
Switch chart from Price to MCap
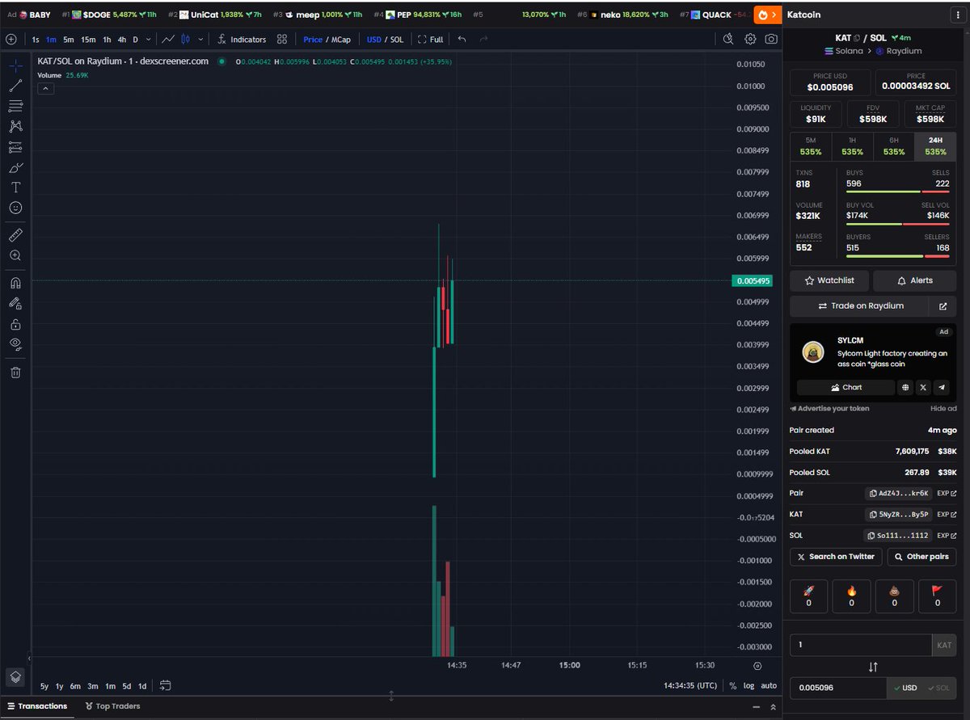click(327, 39)
